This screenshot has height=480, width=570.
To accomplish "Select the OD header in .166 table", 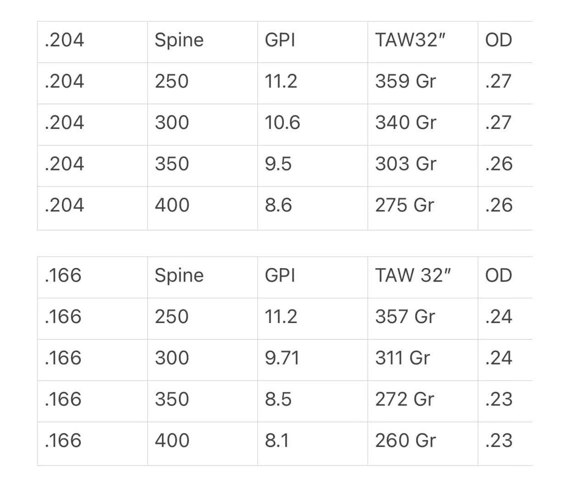I will 499,275.
